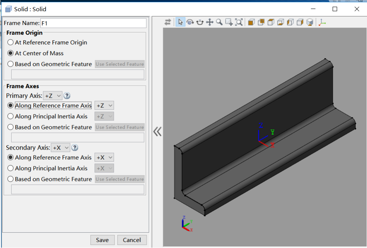Switch to bottom view cube icon

click(280, 22)
